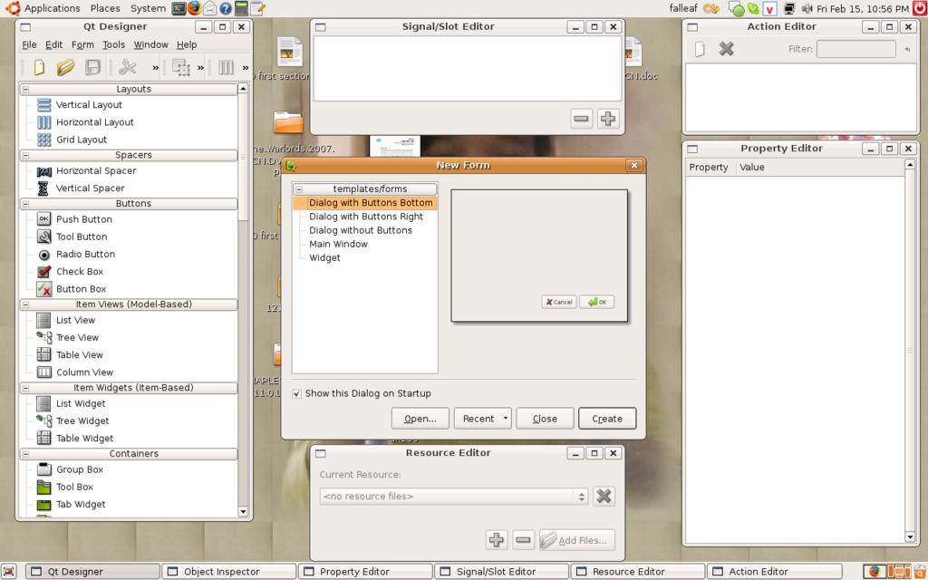The width and height of the screenshot is (928, 580).
Task: Open the Help menu
Action: pyautogui.click(x=187, y=45)
